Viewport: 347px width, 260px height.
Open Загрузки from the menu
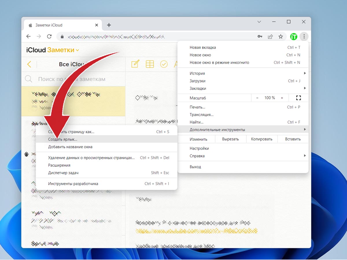tap(243, 81)
